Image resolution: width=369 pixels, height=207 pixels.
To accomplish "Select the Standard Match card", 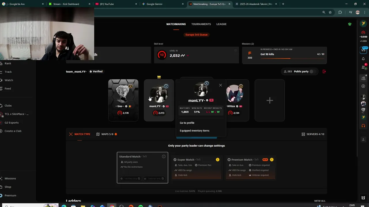I will pyautogui.click(x=142, y=168).
